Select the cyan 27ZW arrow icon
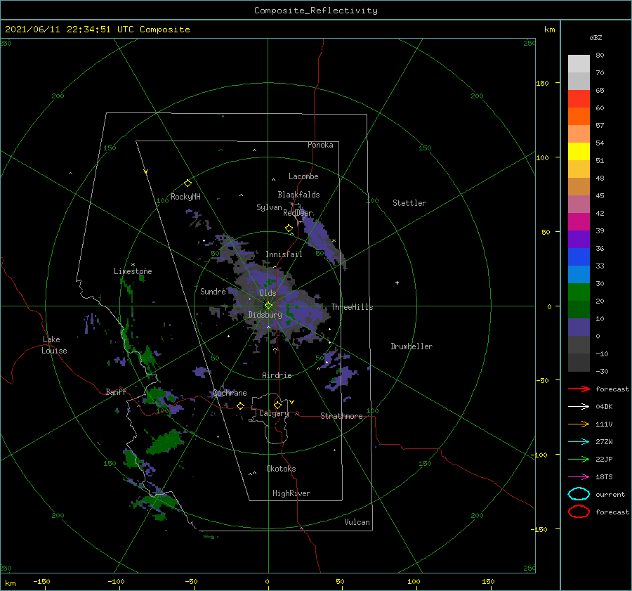The height and width of the screenshot is (591, 632). (x=579, y=442)
